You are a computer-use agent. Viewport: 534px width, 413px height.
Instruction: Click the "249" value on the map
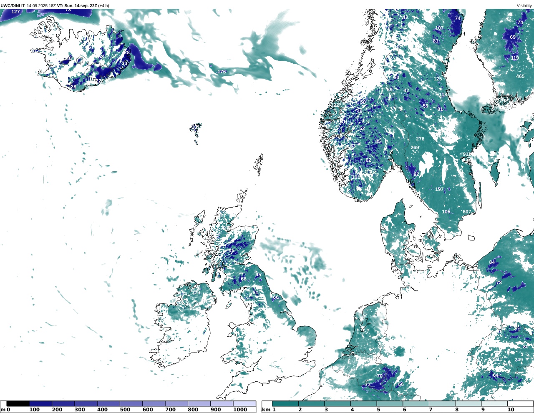(x=519, y=360)
